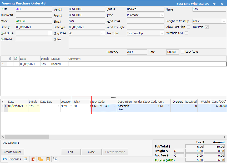Click the Edit button

click(70, 152)
